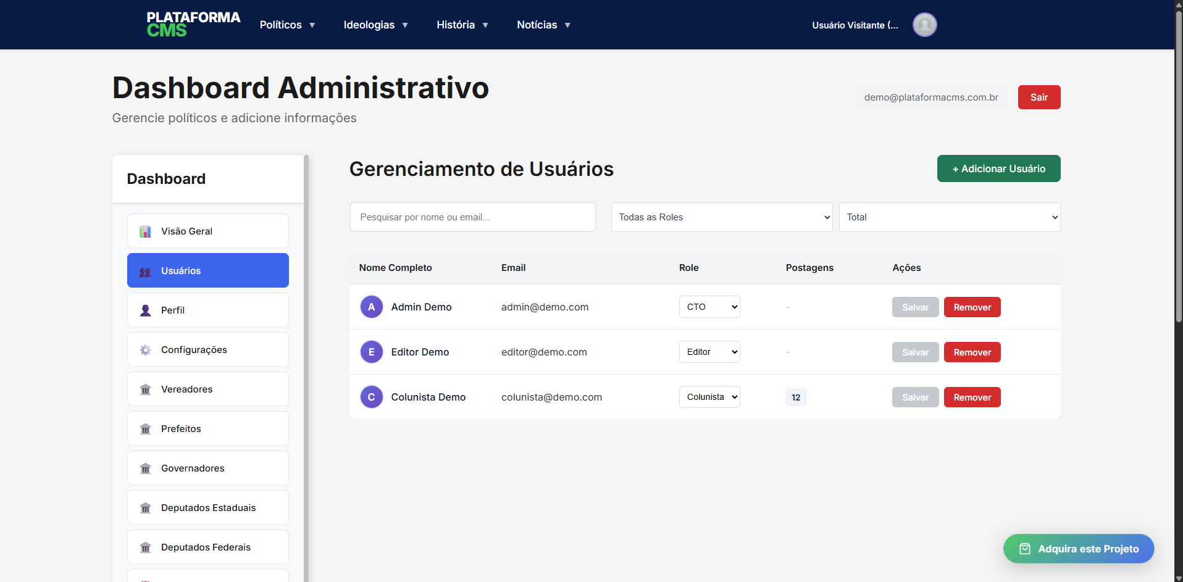Expand the História navigation menu
Screen dimensions: 1183x582
coord(462,25)
